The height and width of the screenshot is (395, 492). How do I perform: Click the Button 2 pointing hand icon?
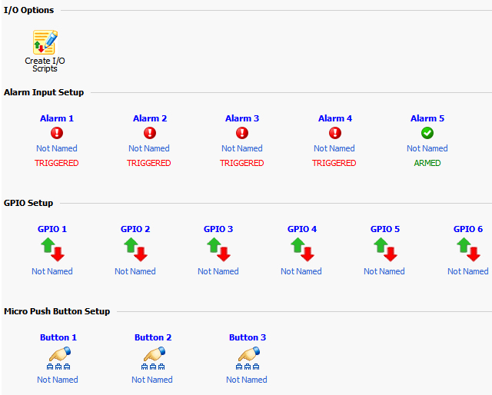click(x=153, y=356)
